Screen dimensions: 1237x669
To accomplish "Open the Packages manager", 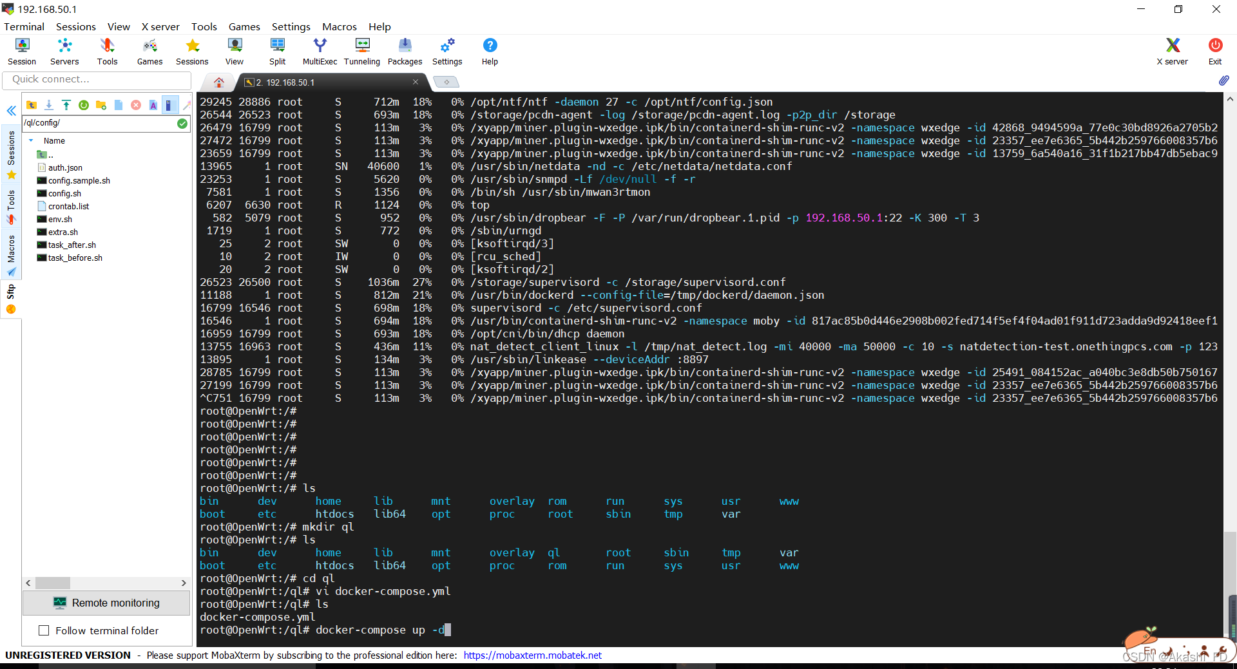I will click(405, 50).
